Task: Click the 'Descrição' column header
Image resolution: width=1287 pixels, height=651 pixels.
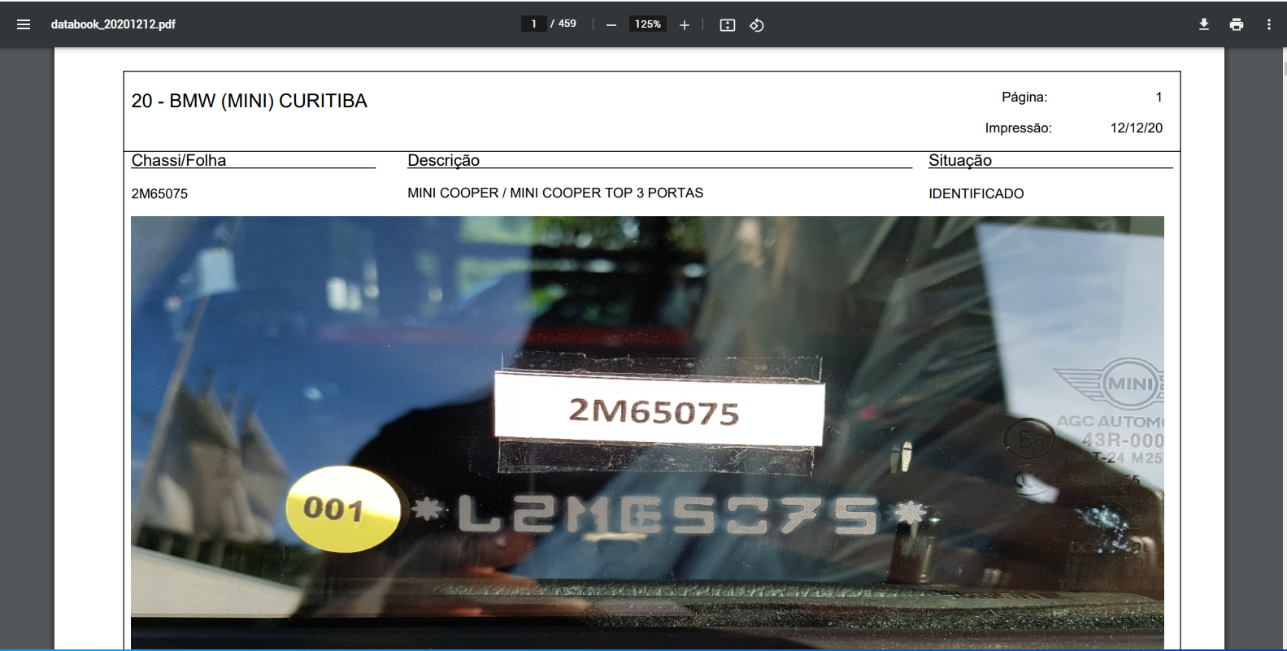Action: click(x=443, y=160)
